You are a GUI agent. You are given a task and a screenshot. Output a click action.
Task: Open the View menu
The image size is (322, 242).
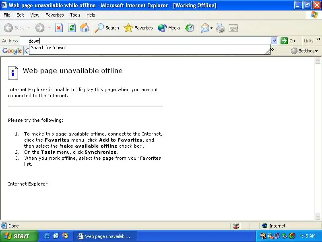pyautogui.click(x=35, y=15)
